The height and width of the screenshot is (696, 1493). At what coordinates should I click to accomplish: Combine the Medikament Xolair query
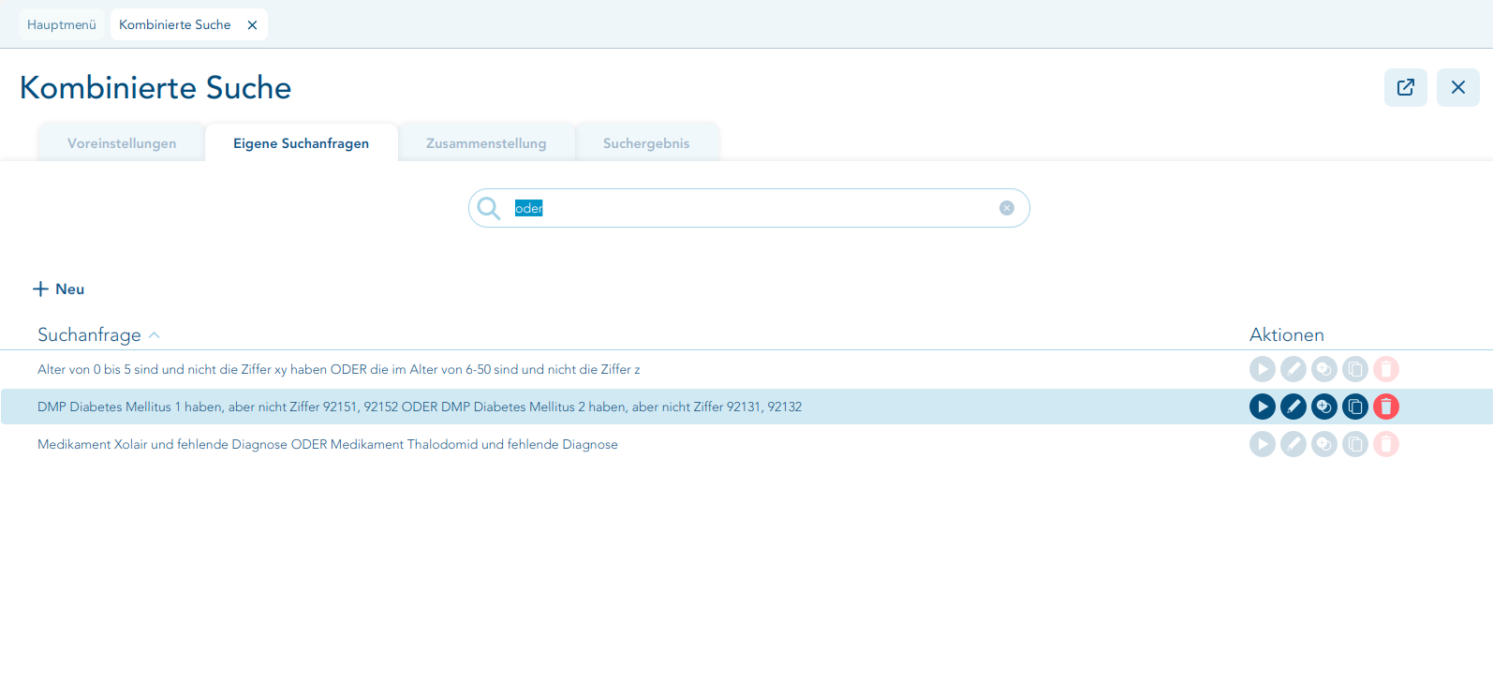1324,444
